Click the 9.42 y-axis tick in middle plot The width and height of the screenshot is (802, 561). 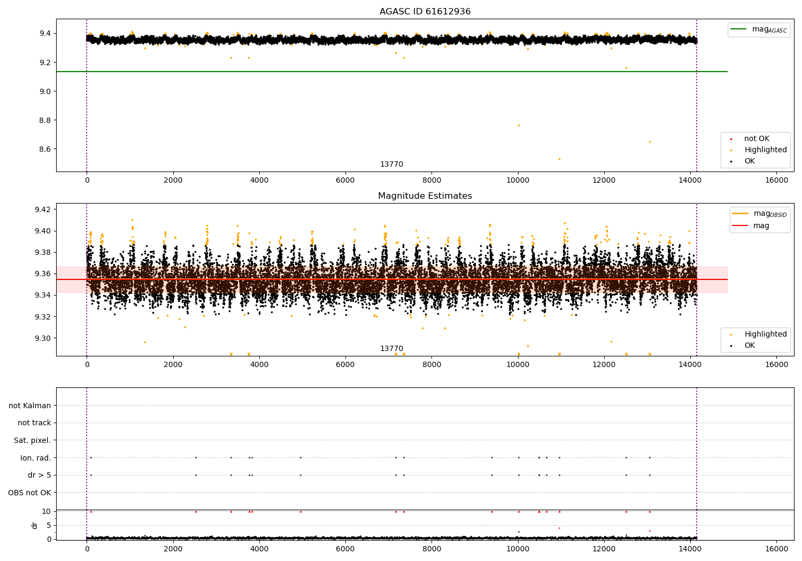[x=42, y=209]
